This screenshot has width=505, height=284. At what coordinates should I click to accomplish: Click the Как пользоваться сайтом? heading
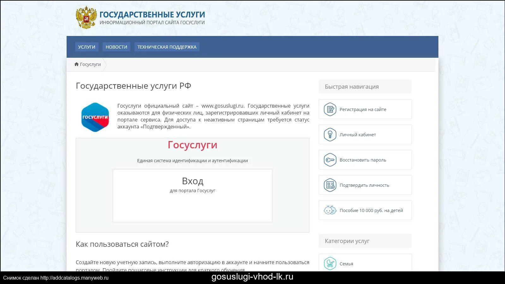click(x=122, y=244)
